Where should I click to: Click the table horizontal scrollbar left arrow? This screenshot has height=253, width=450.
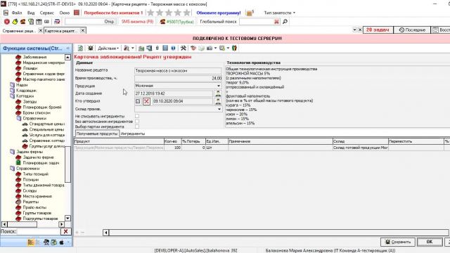click(106, 233)
